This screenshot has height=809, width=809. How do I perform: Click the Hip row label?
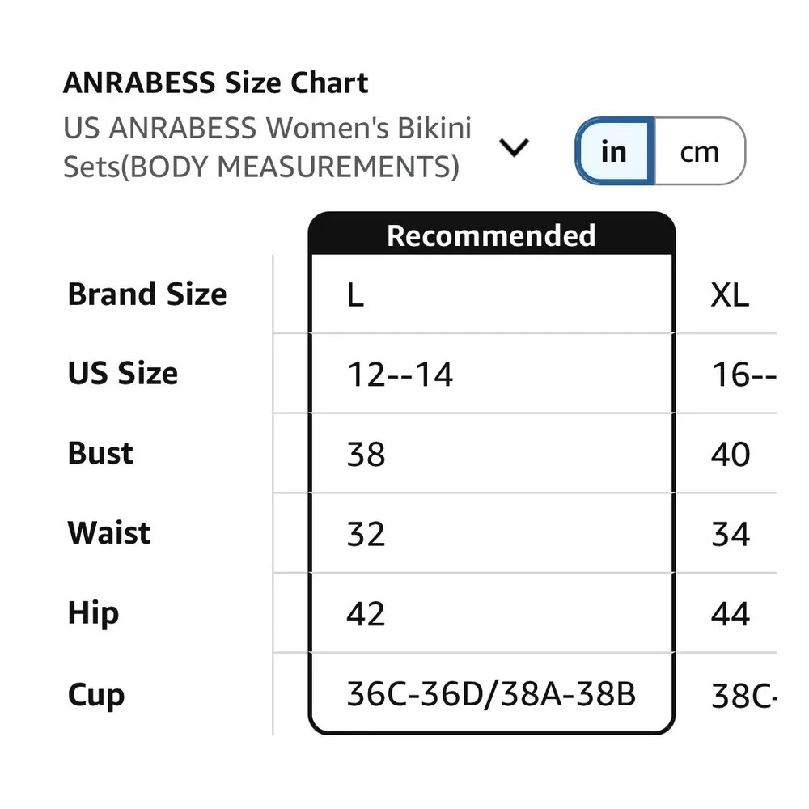click(93, 613)
